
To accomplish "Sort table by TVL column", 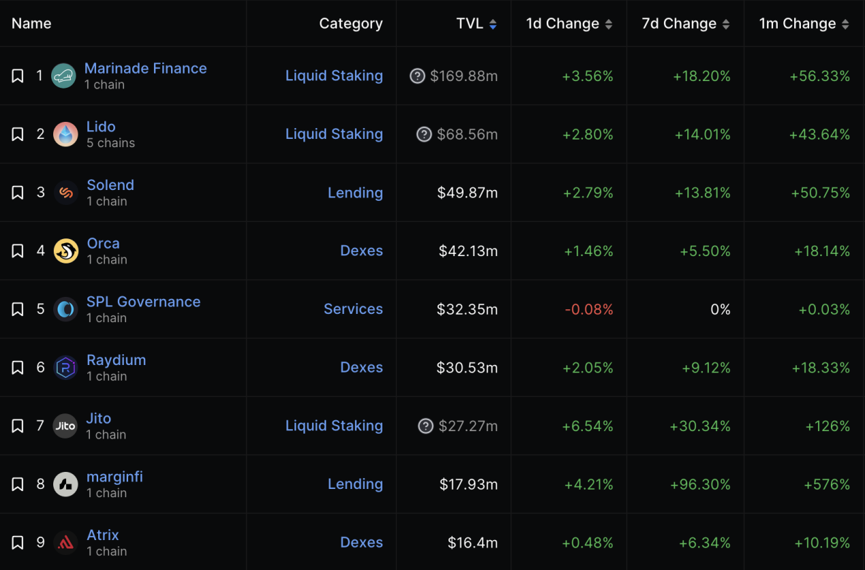I will tap(476, 24).
